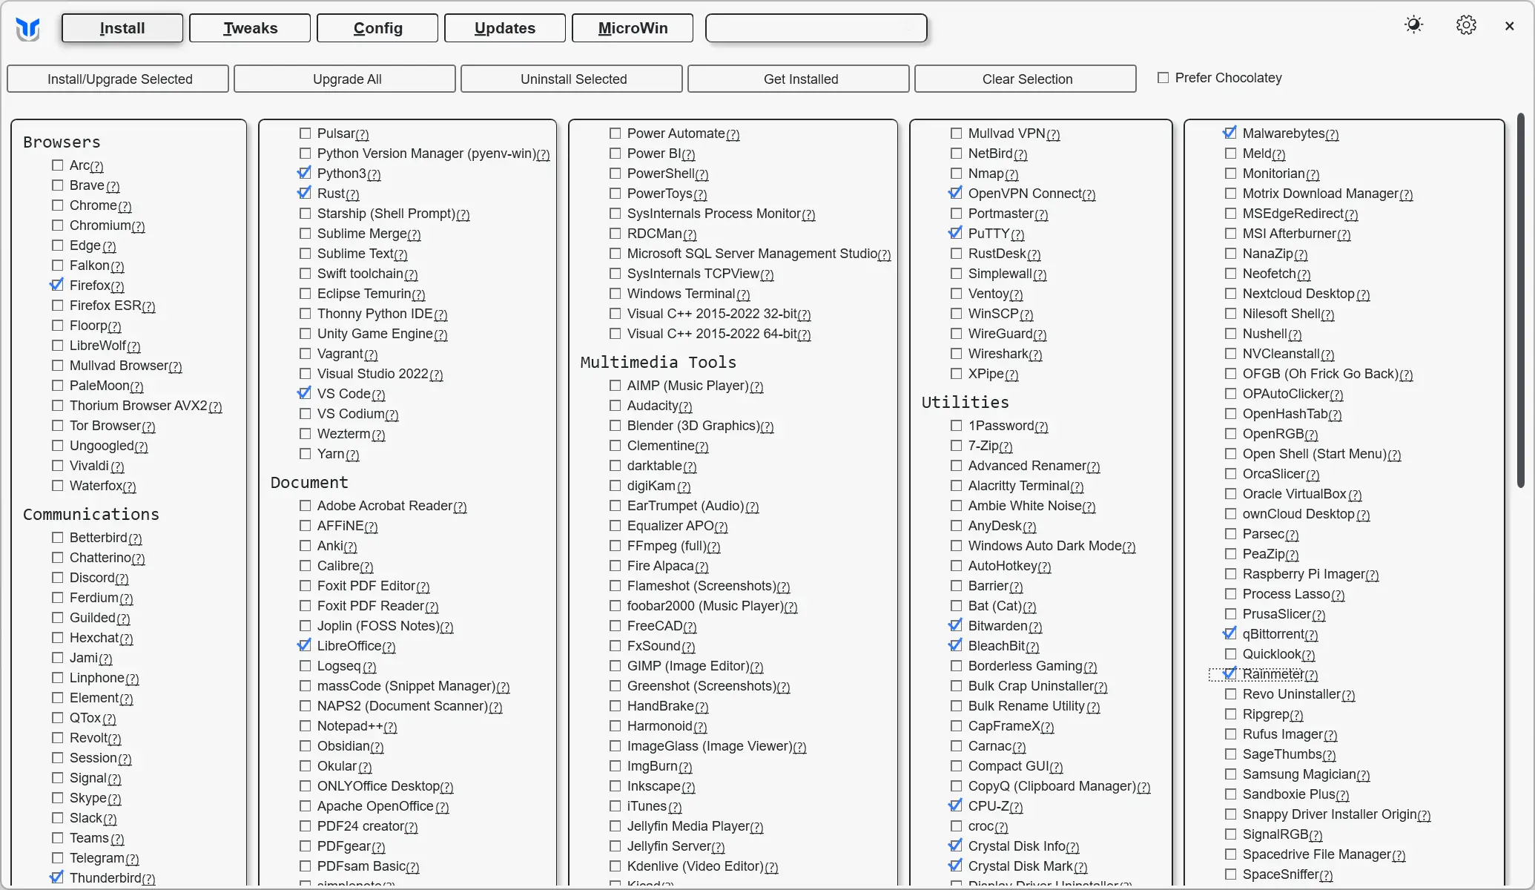Open the (?) info link next to Firefox
Screen dimensions: 1535x890
pyautogui.click(x=117, y=286)
